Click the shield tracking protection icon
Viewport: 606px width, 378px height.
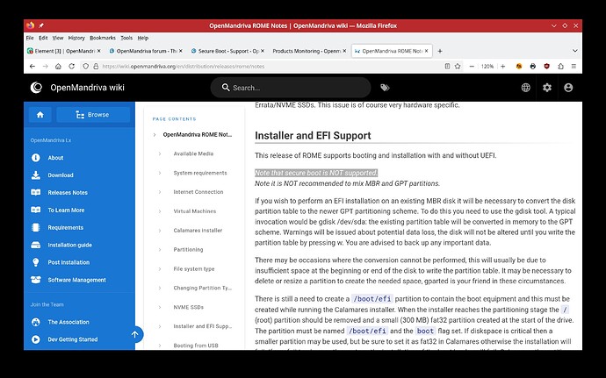86,67
